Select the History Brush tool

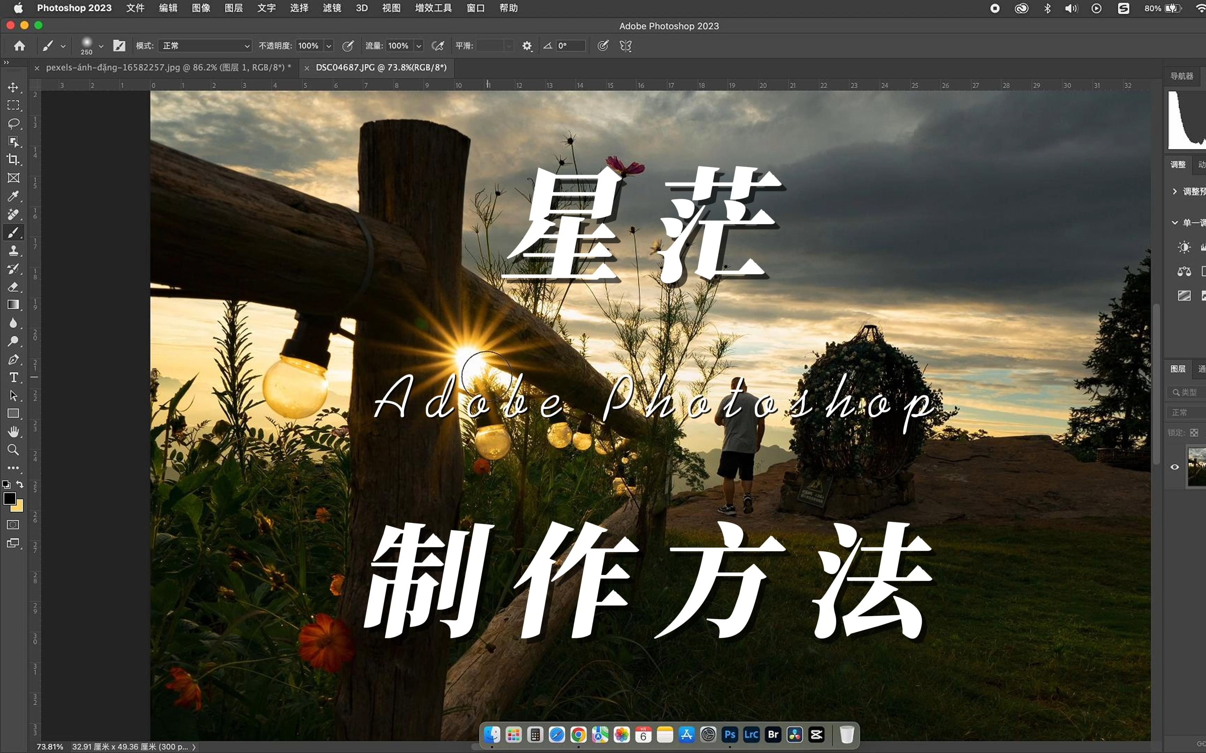[14, 268]
